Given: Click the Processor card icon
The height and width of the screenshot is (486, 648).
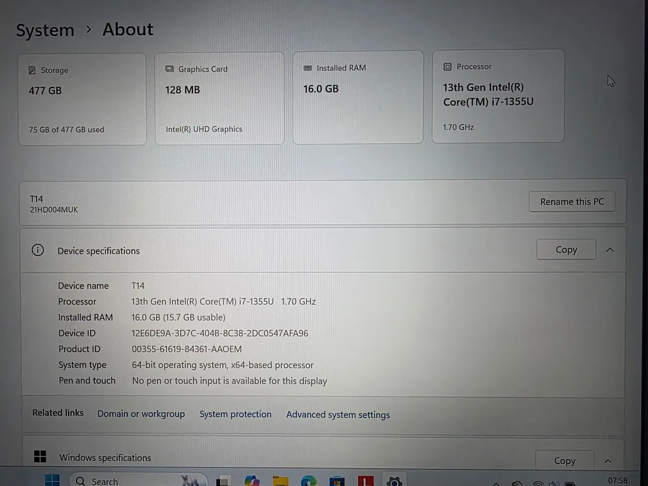Looking at the screenshot, I should (x=447, y=66).
